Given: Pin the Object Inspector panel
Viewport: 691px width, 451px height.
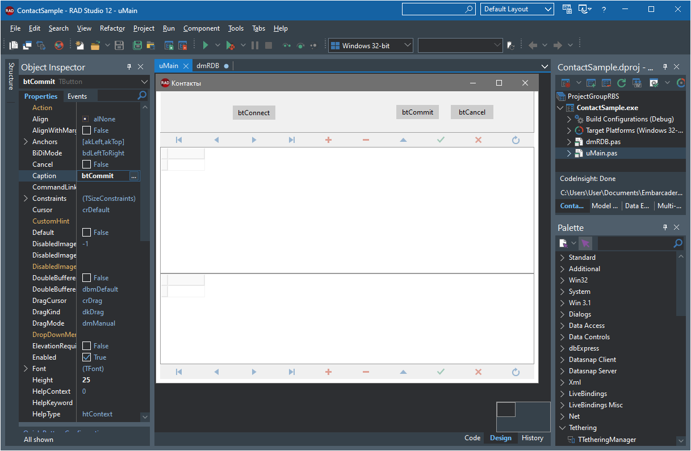Looking at the screenshot, I should tap(129, 67).
